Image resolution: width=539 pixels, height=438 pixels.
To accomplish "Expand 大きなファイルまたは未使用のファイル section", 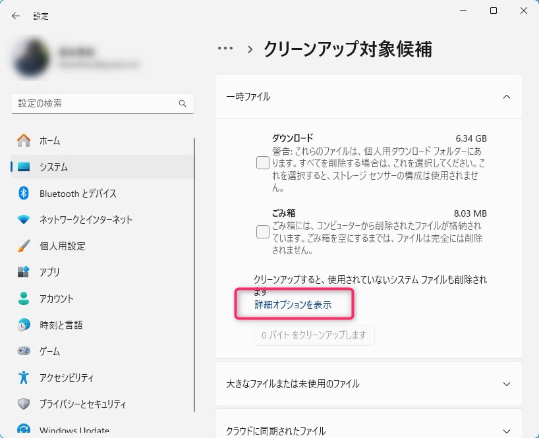I will [x=506, y=384].
